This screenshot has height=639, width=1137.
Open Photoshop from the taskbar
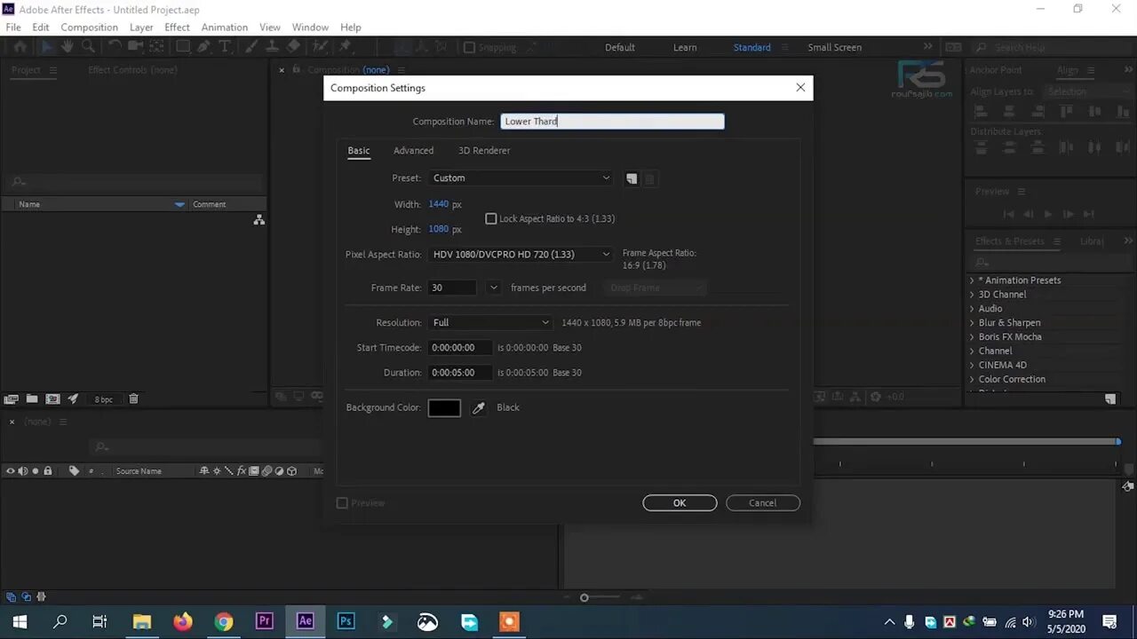point(346,621)
